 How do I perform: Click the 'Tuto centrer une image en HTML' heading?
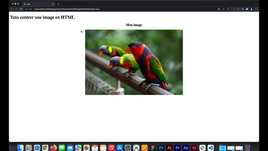42,17
